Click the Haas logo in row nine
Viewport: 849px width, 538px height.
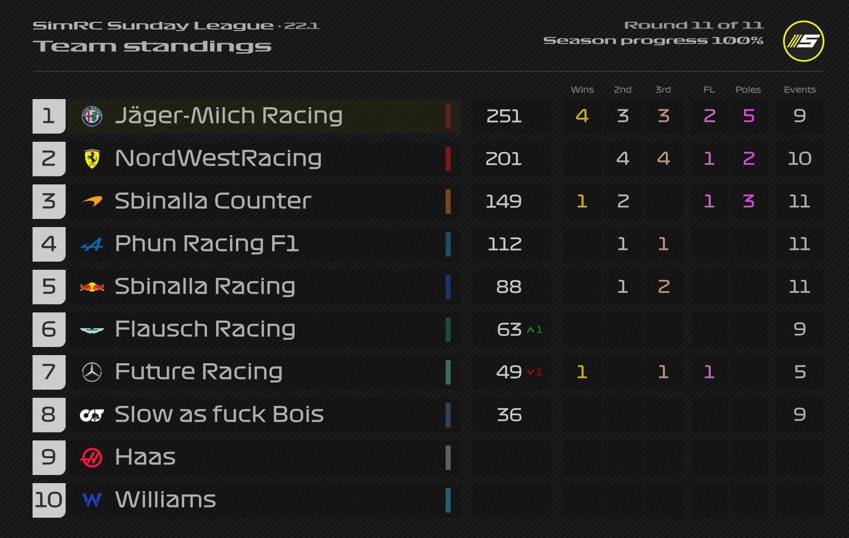92,458
